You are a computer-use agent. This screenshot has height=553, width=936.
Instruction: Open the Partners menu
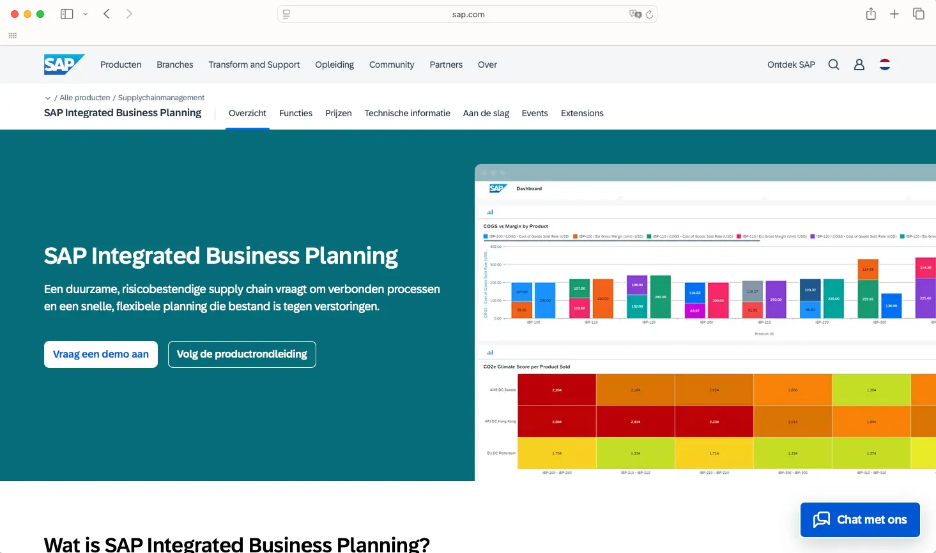(446, 64)
